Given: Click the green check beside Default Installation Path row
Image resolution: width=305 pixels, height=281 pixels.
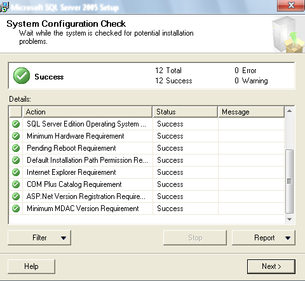Looking at the screenshot, I should point(16,160).
